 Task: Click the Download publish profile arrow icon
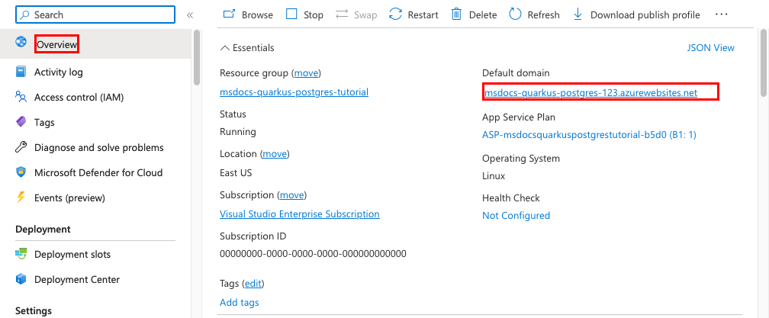(x=578, y=14)
